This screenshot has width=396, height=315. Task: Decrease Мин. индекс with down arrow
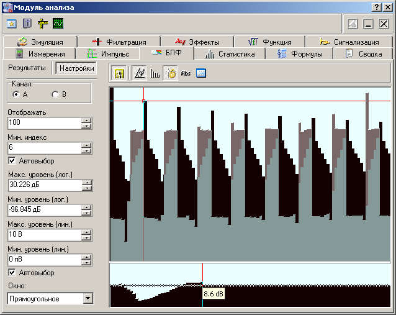[86, 151]
